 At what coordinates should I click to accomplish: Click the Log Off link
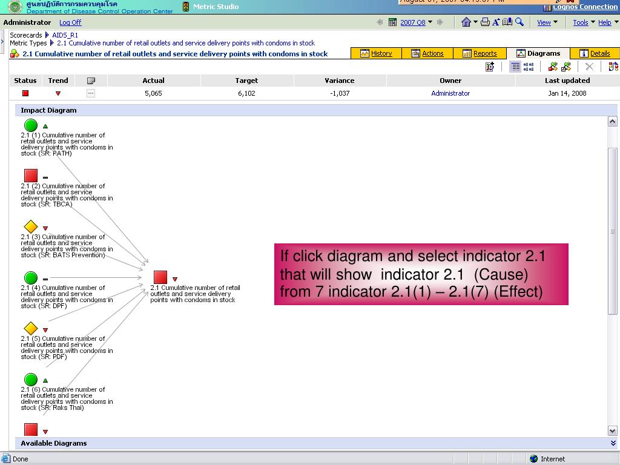(x=70, y=22)
